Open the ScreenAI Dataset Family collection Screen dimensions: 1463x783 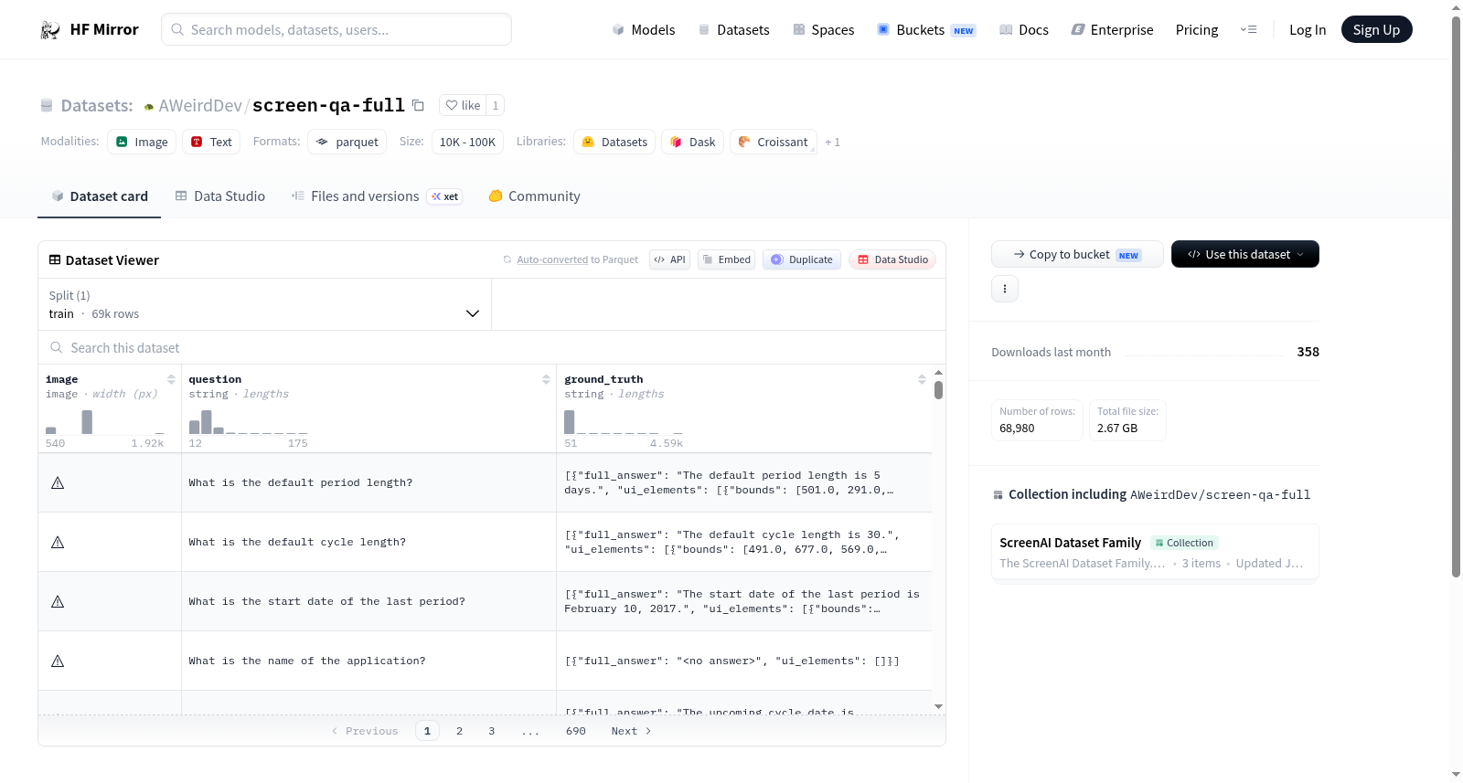[1155, 552]
